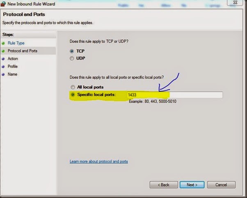Screen dimensions: 247x198
Task: Click the Next button
Action: coord(192,184)
